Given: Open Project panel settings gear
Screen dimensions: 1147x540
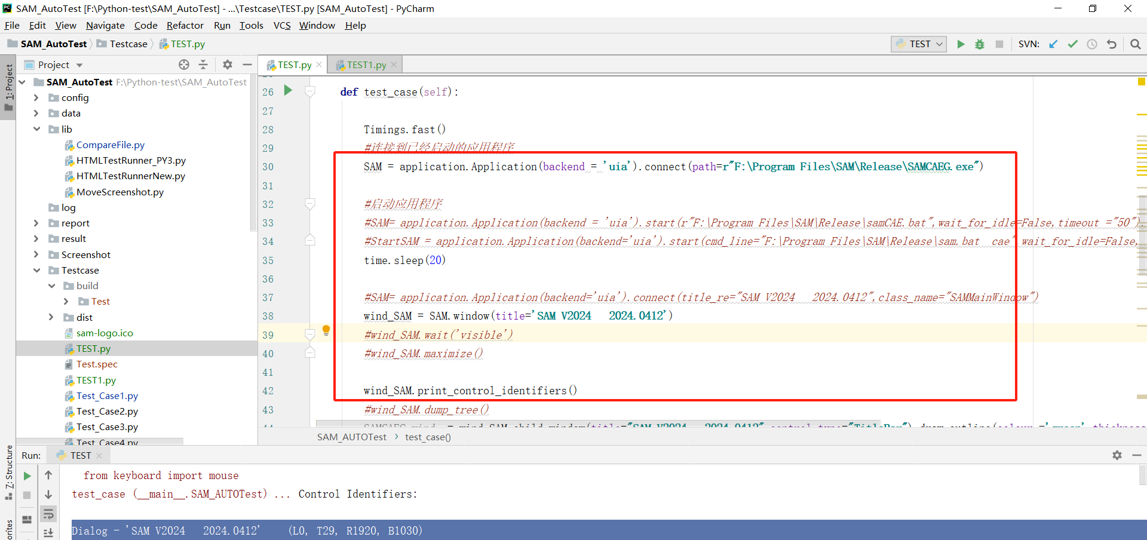Looking at the screenshot, I should coord(228,65).
